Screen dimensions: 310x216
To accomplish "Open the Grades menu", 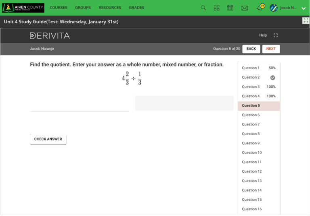I will [136, 8].
